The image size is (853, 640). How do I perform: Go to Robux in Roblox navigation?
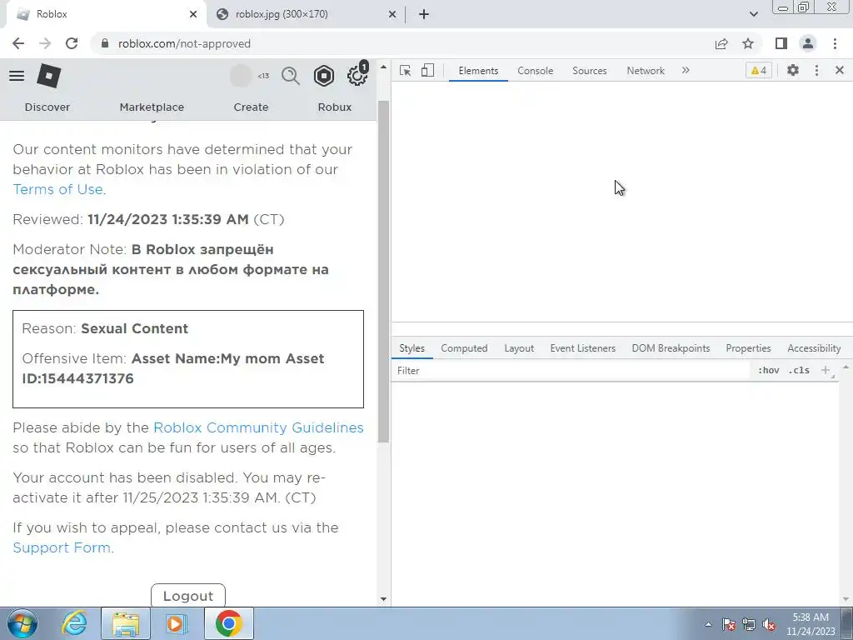coord(335,107)
